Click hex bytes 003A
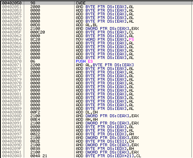The width and height of the screenshot is (193, 158). pos(35,149)
